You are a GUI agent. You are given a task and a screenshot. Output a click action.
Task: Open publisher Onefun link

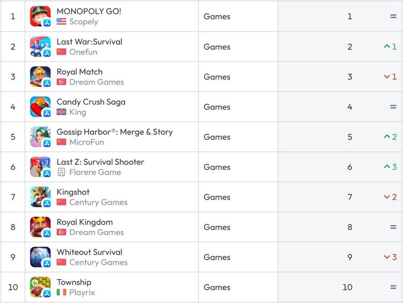point(83,52)
